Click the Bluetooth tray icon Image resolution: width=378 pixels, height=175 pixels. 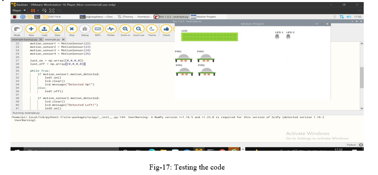335,17
